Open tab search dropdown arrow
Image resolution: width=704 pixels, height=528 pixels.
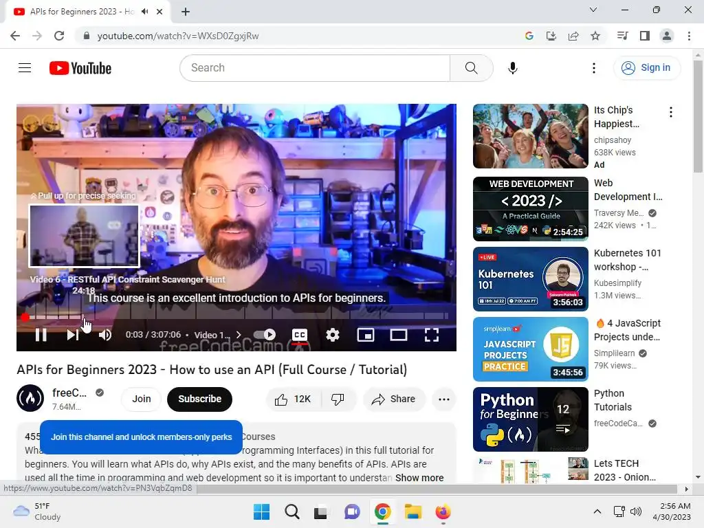tap(593, 10)
